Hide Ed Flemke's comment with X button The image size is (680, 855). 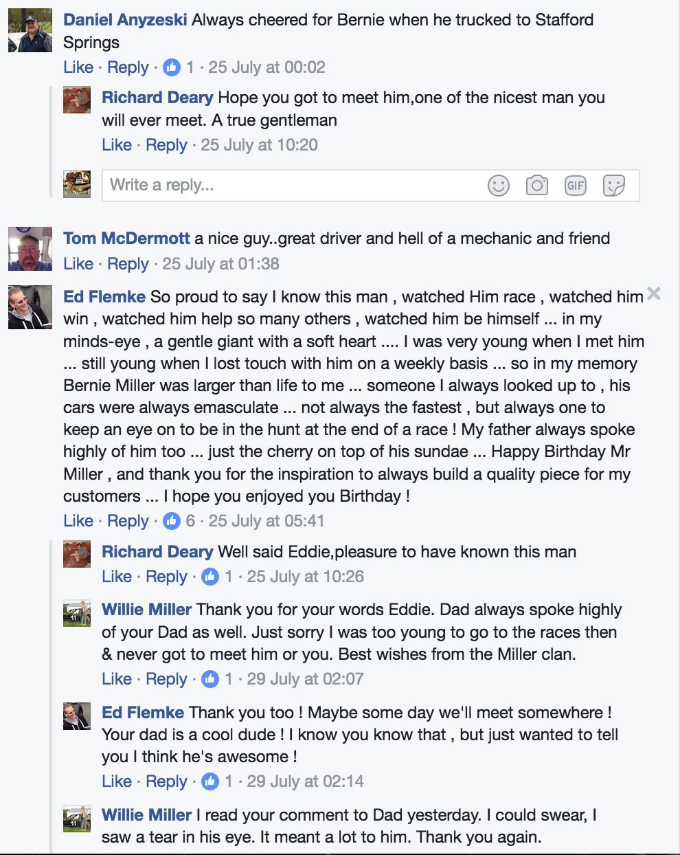[654, 294]
